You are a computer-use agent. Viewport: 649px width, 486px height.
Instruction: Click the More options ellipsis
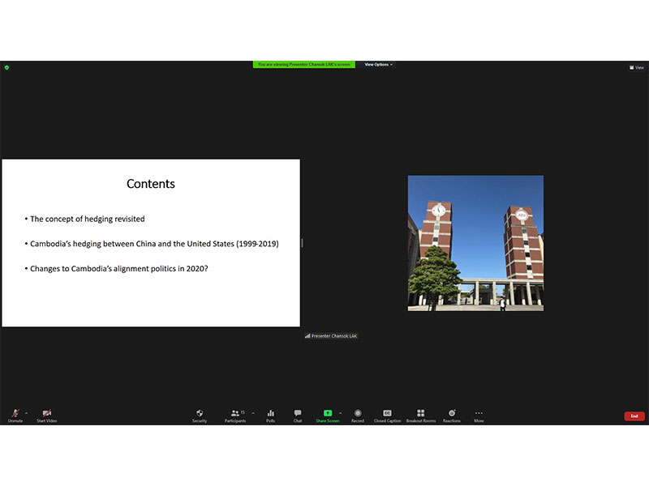479,415
